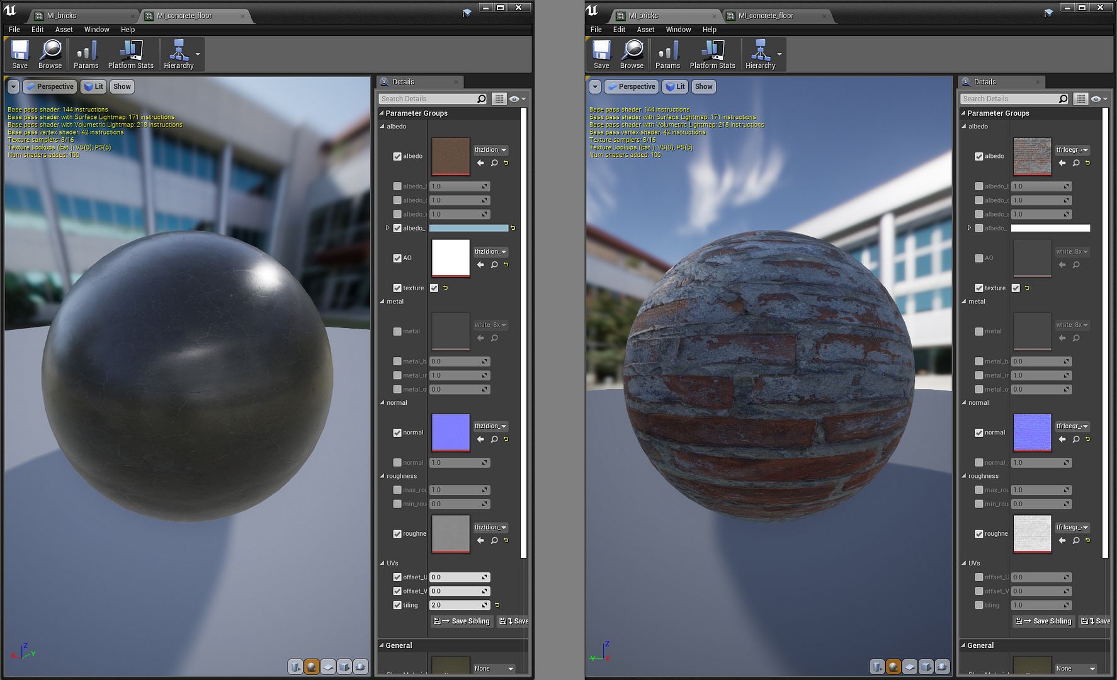Click the light blue albedo tint color bar

coord(468,228)
